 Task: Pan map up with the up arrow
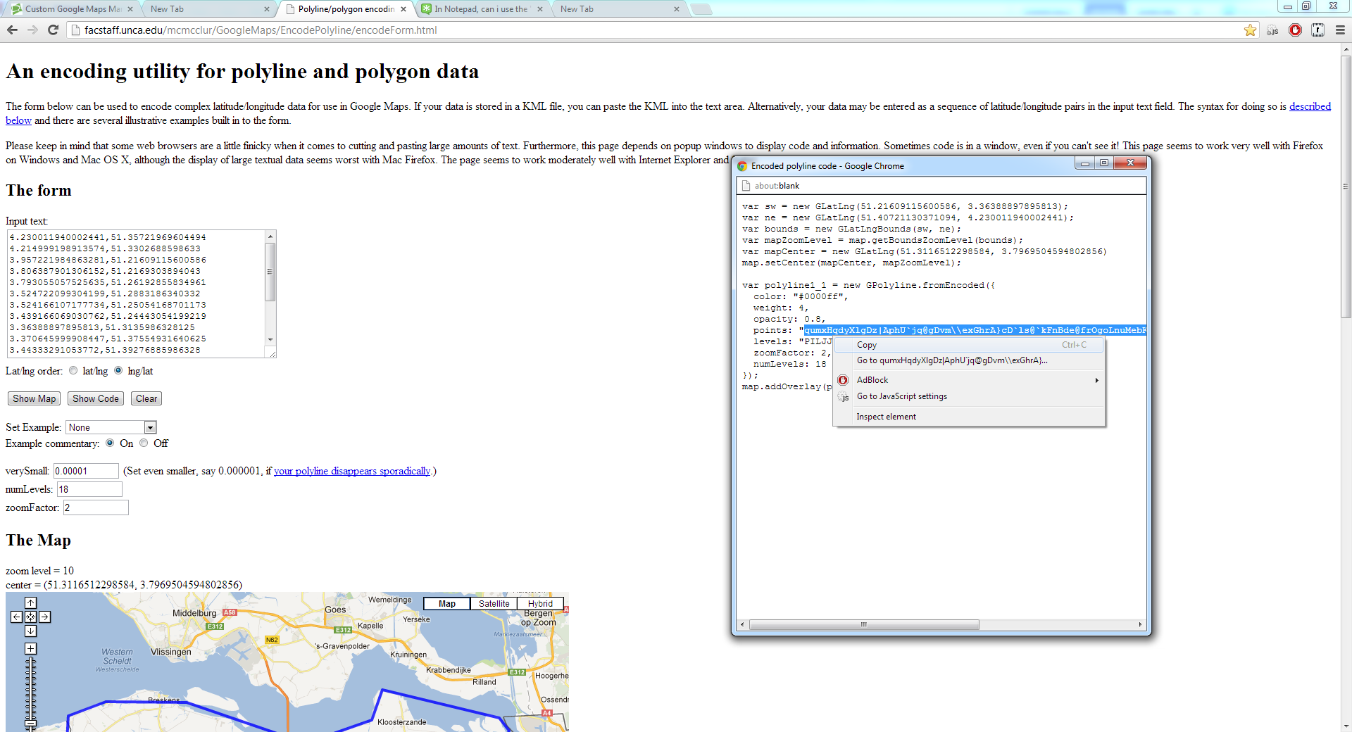(30, 602)
